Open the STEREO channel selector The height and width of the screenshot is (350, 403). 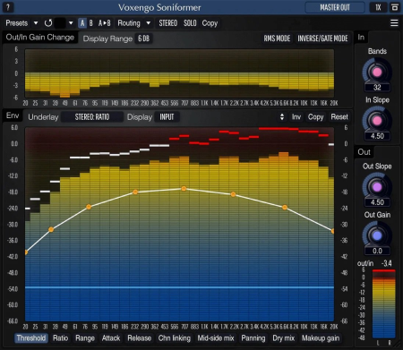tap(167, 23)
